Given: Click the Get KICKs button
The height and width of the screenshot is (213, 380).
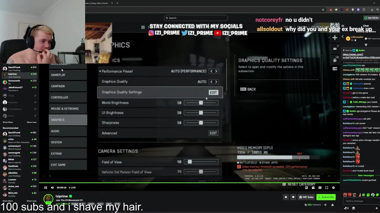Looking at the screenshot, I should [372, 18].
